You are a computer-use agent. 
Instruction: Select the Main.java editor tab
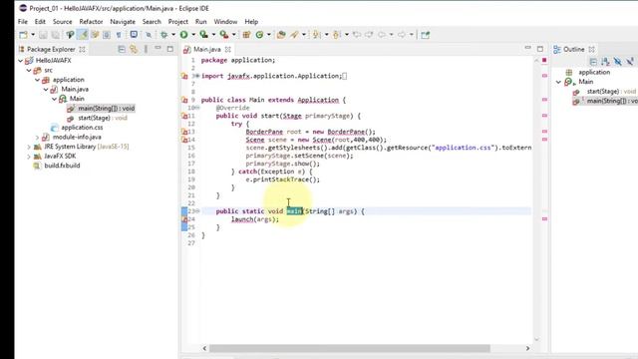[206, 49]
